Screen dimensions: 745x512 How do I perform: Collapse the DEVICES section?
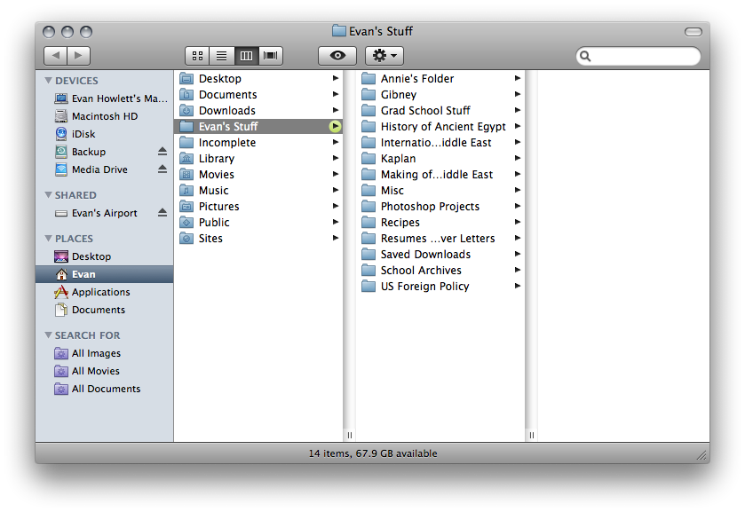coord(48,80)
